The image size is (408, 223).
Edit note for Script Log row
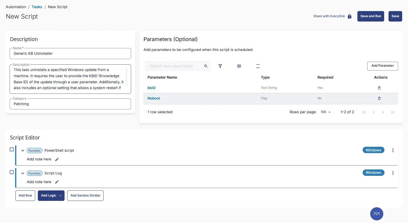click(x=57, y=182)
